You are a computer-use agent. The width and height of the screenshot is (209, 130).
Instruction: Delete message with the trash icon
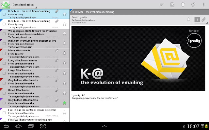tap(183, 5)
